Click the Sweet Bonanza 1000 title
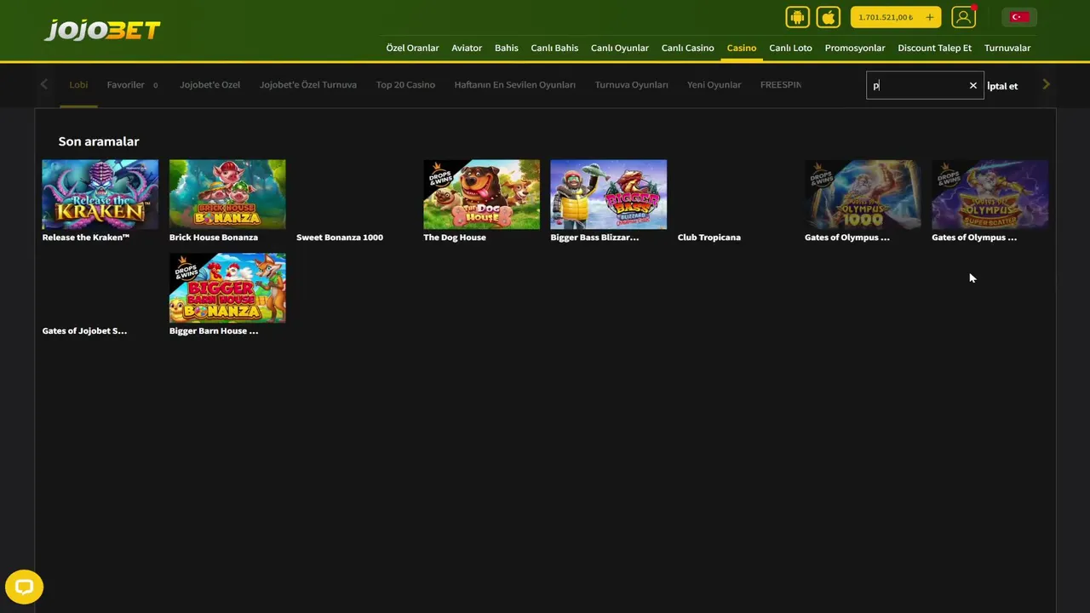 [x=340, y=238]
